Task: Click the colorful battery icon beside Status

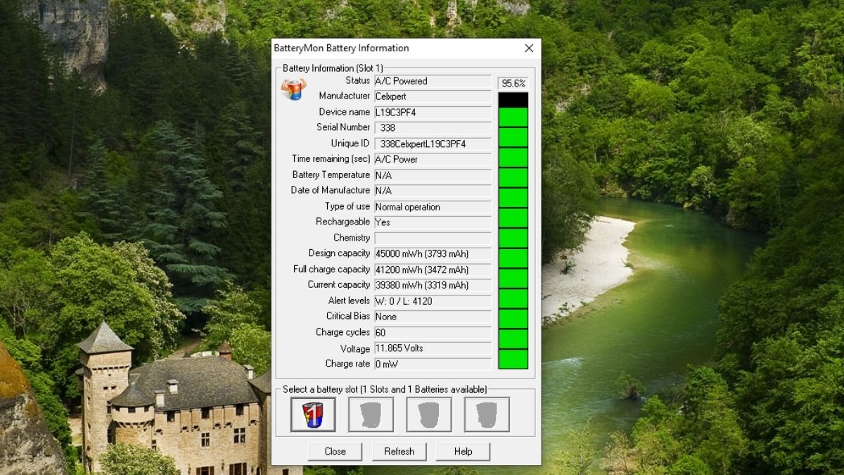Action: (293, 89)
